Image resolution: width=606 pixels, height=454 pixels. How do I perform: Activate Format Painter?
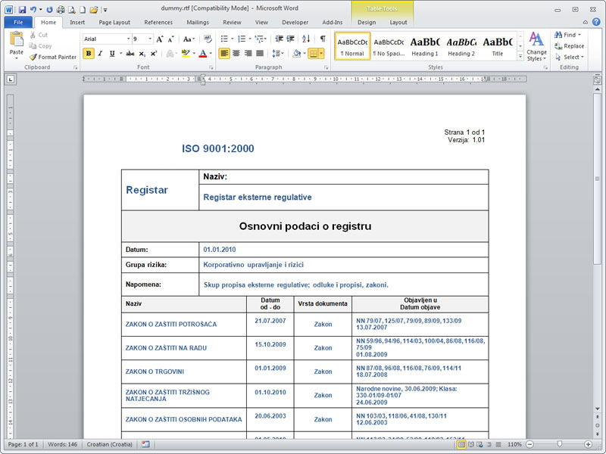pyautogui.click(x=53, y=57)
